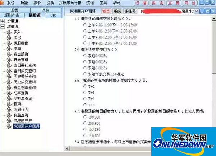Click the 行情 button at top right

point(141,3)
